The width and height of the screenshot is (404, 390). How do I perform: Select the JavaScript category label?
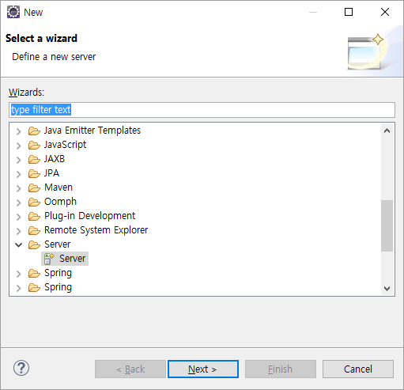[x=65, y=145]
